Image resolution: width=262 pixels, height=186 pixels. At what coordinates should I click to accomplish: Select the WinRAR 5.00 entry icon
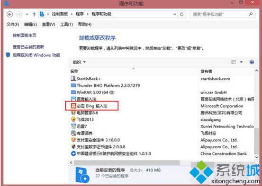(x=73, y=92)
